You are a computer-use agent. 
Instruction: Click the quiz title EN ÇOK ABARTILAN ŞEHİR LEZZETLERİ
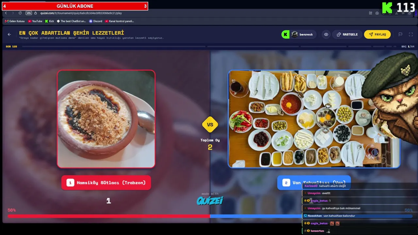point(72,33)
